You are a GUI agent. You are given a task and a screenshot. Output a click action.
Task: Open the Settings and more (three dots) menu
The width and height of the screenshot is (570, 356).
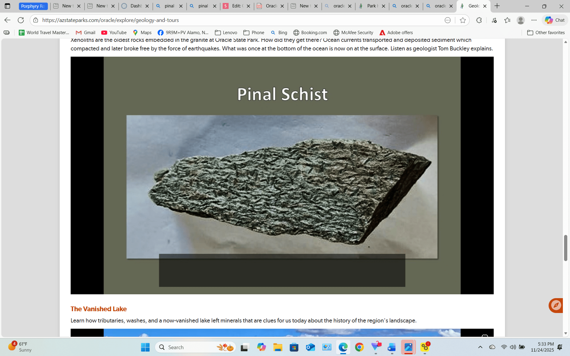pos(534,20)
